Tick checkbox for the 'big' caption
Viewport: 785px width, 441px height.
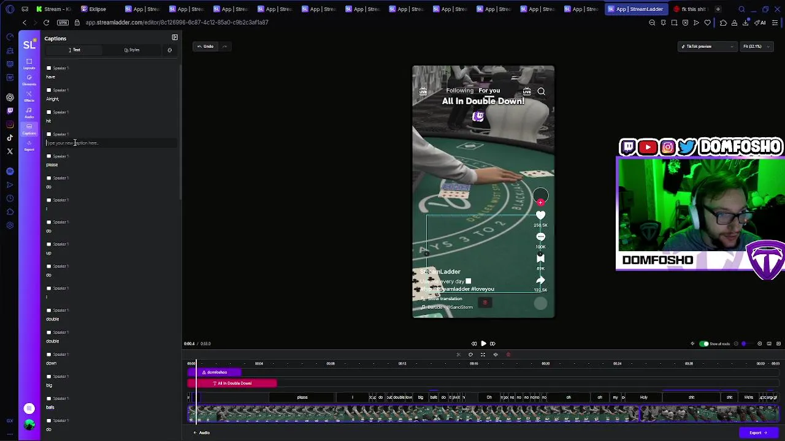pyautogui.click(x=49, y=377)
